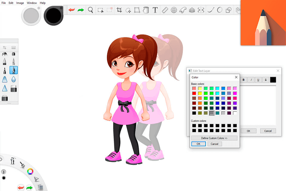
Task: Click the lagoon green redo arrow
Action: 29,187
